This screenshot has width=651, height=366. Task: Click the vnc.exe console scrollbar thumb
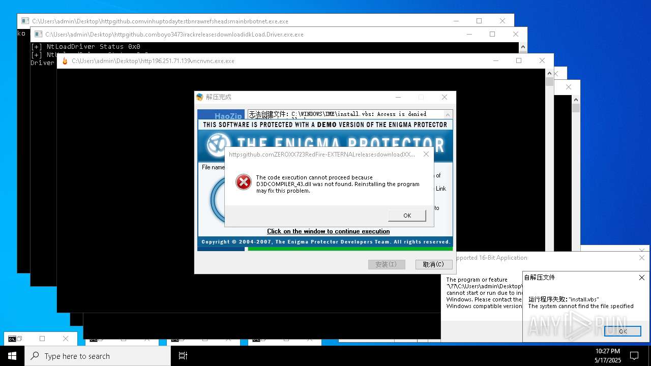click(549, 82)
